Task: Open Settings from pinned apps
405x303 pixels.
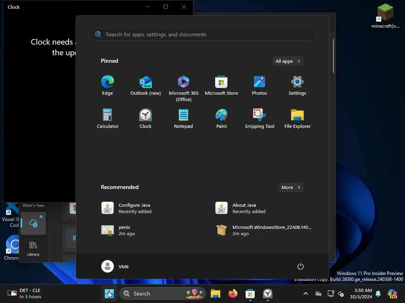Action: click(297, 86)
